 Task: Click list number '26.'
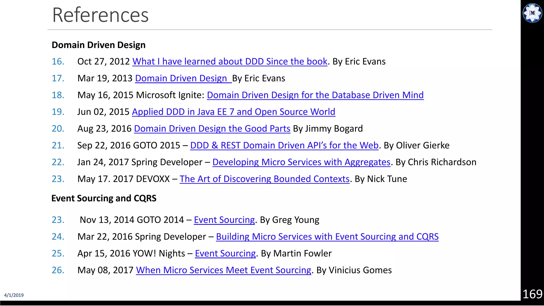tap(58, 270)
